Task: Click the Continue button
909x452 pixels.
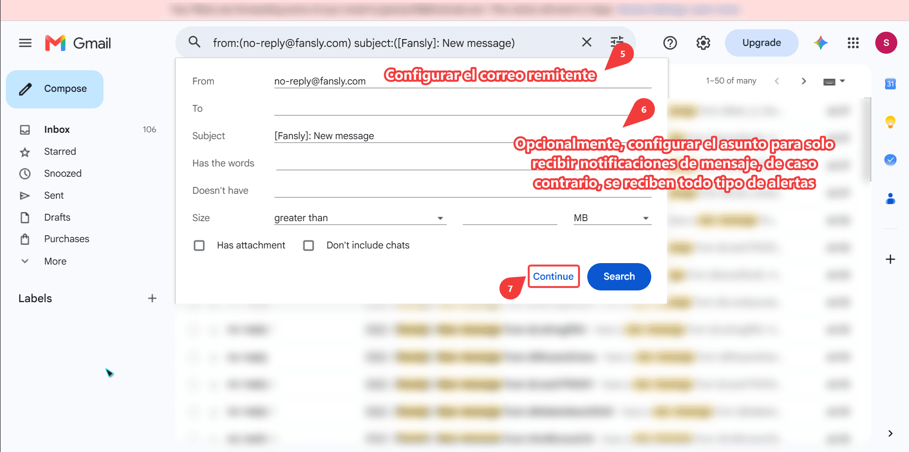Action: click(553, 276)
